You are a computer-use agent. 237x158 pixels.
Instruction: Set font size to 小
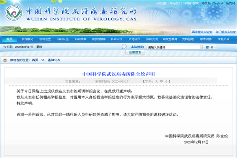tap(167, 80)
